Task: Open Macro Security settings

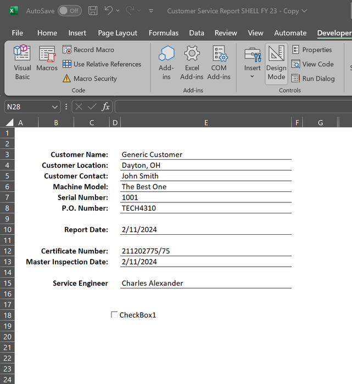Action: [x=90, y=78]
